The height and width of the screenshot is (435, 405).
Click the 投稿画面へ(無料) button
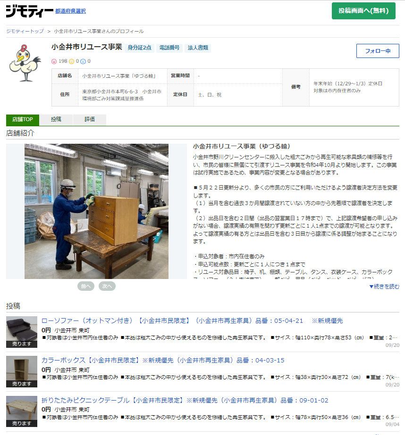pyautogui.click(x=363, y=10)
